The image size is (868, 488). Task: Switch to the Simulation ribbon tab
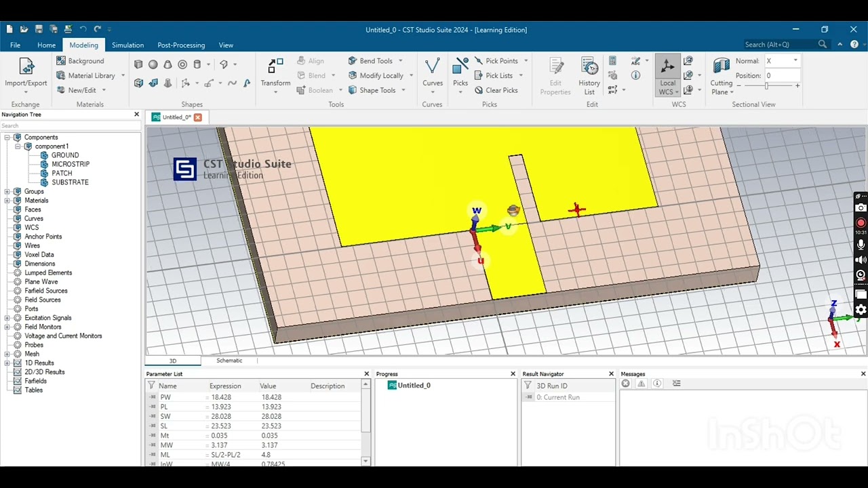(127, 45)
